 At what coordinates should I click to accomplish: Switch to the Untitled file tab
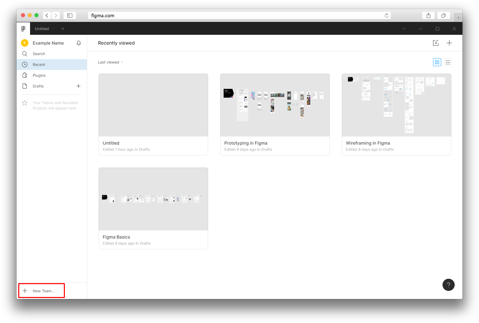(x=42, y=29)
